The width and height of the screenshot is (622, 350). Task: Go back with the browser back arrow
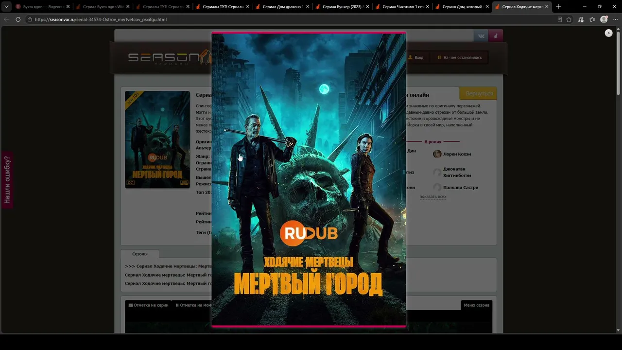pyautogui.click(x=6, y=19)
